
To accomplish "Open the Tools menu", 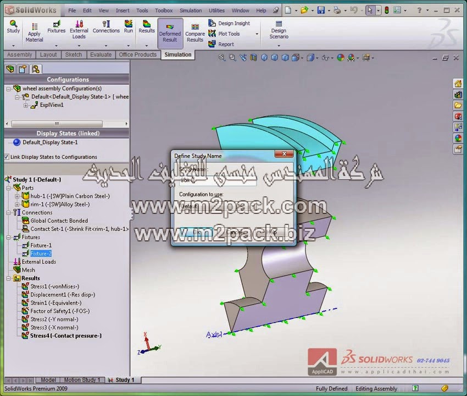I will (x=142, y=10).
